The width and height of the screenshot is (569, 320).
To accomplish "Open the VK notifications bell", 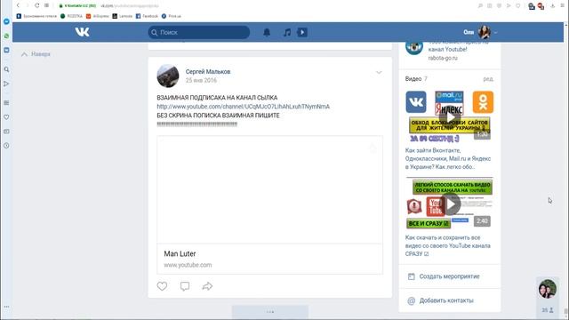I will (x=267, y=32).
